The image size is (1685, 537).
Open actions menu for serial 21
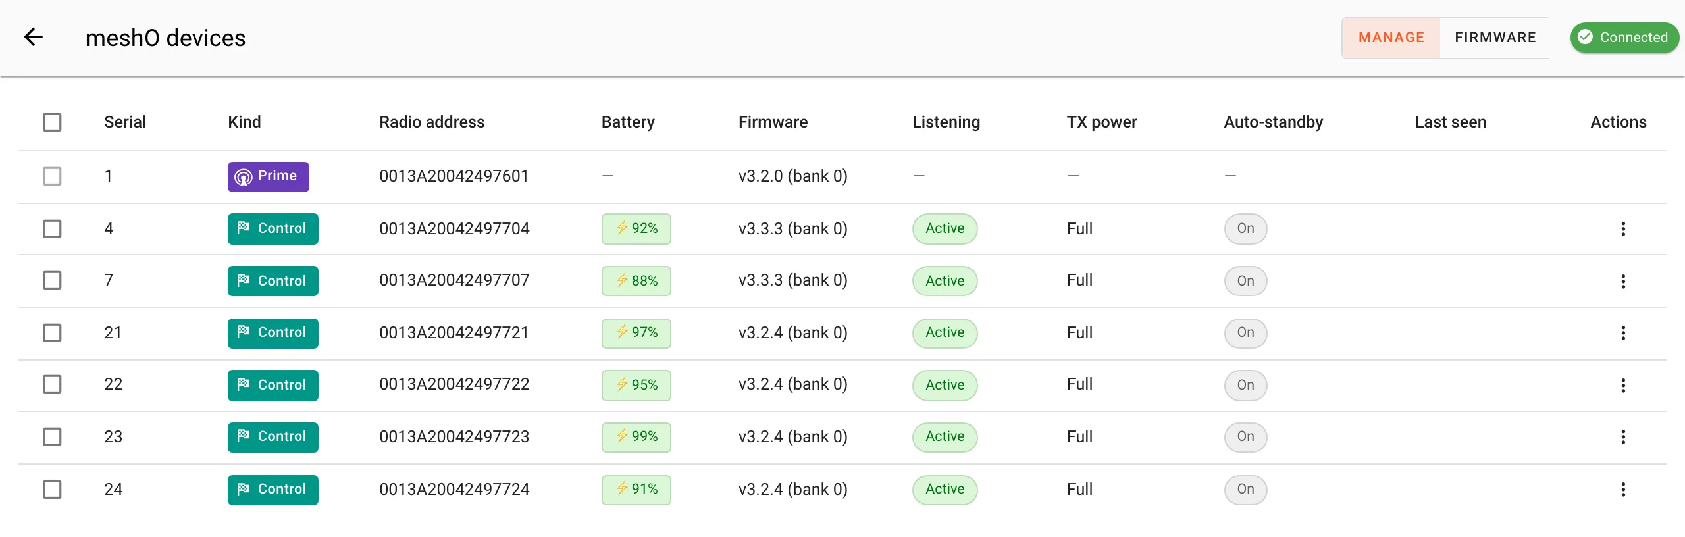coord(1623,332)
